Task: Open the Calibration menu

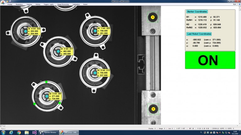Action: point(76,4)
